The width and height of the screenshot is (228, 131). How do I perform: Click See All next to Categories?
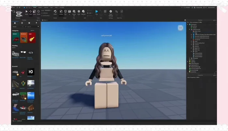point(32,31)
